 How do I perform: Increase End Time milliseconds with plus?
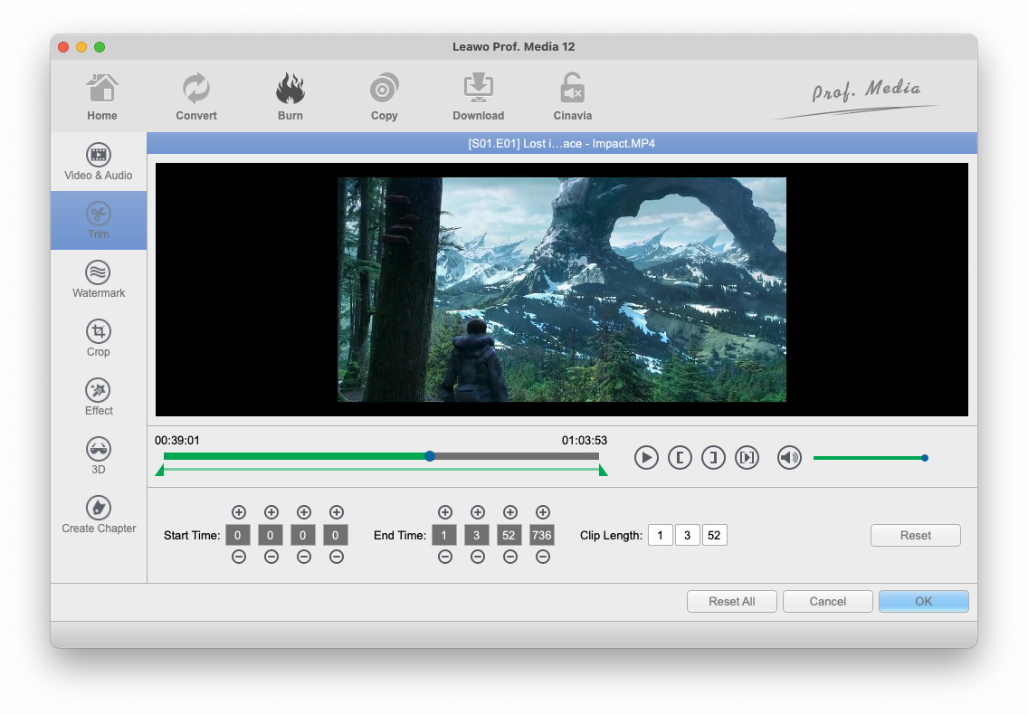(543, 512)
